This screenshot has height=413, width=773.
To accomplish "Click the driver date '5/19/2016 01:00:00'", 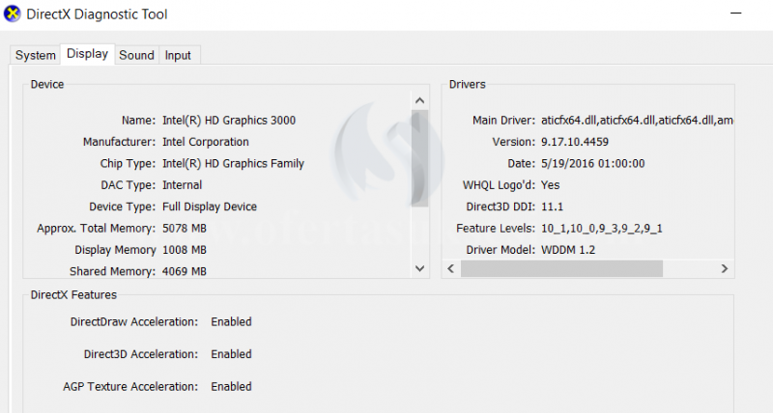I will 593,164.
